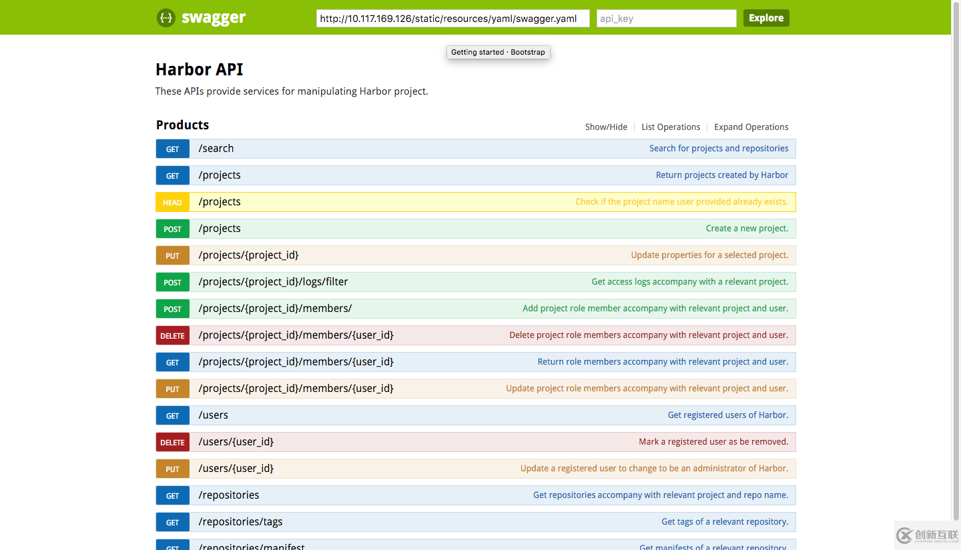Open the 'Create a new project' link
The height and width of the screenshot is (550, 961).
click(747, 228)
